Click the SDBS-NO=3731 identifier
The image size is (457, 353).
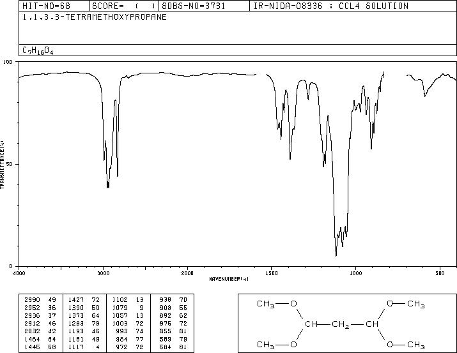[x=194, y=6]
